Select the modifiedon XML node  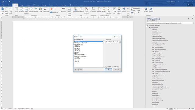tap(155, 82)
